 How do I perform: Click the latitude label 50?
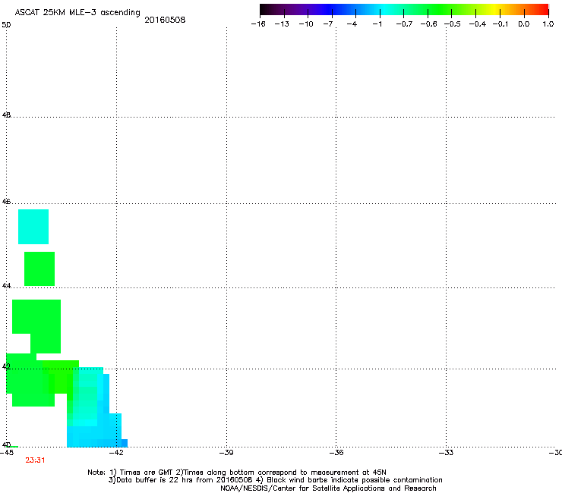tap(6, 25)
